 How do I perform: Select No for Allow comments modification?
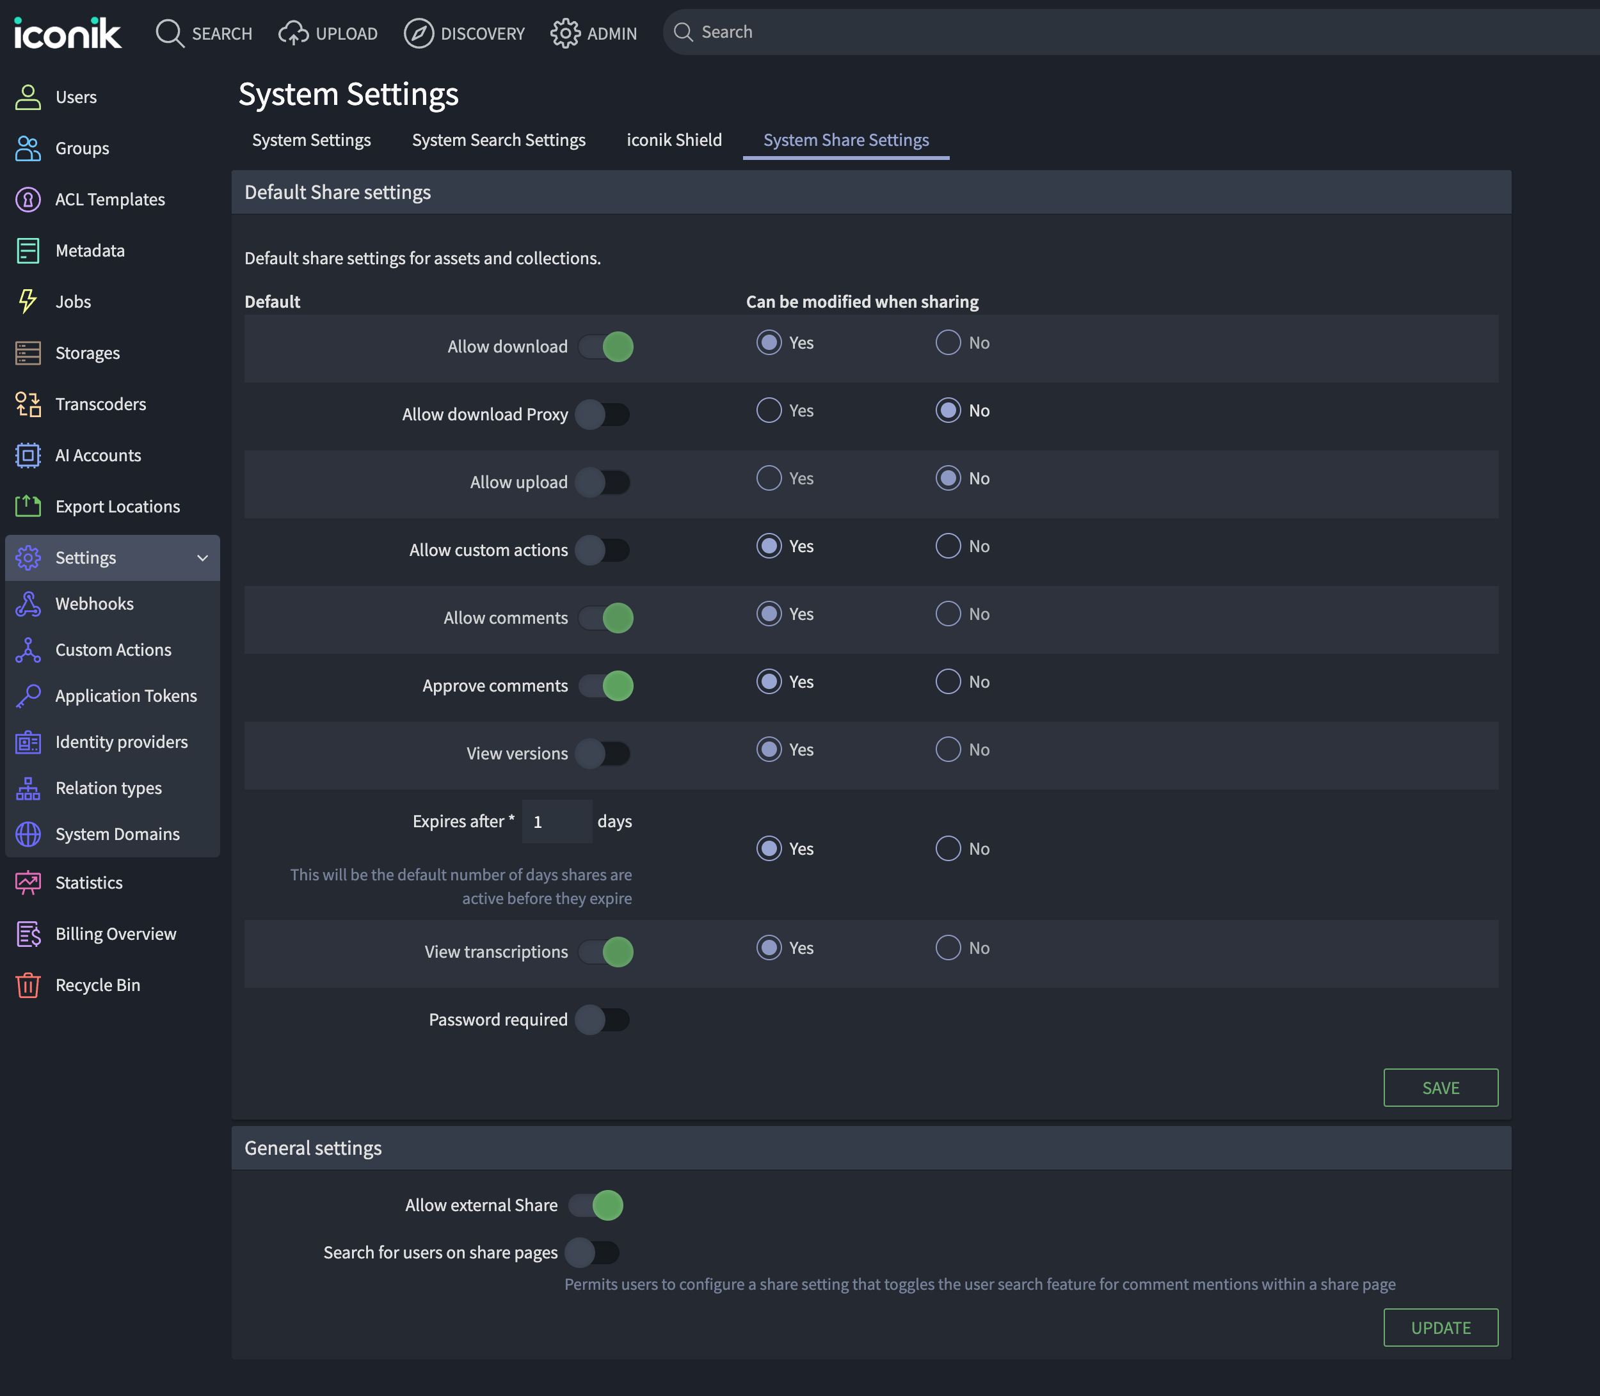coord(948,614)
